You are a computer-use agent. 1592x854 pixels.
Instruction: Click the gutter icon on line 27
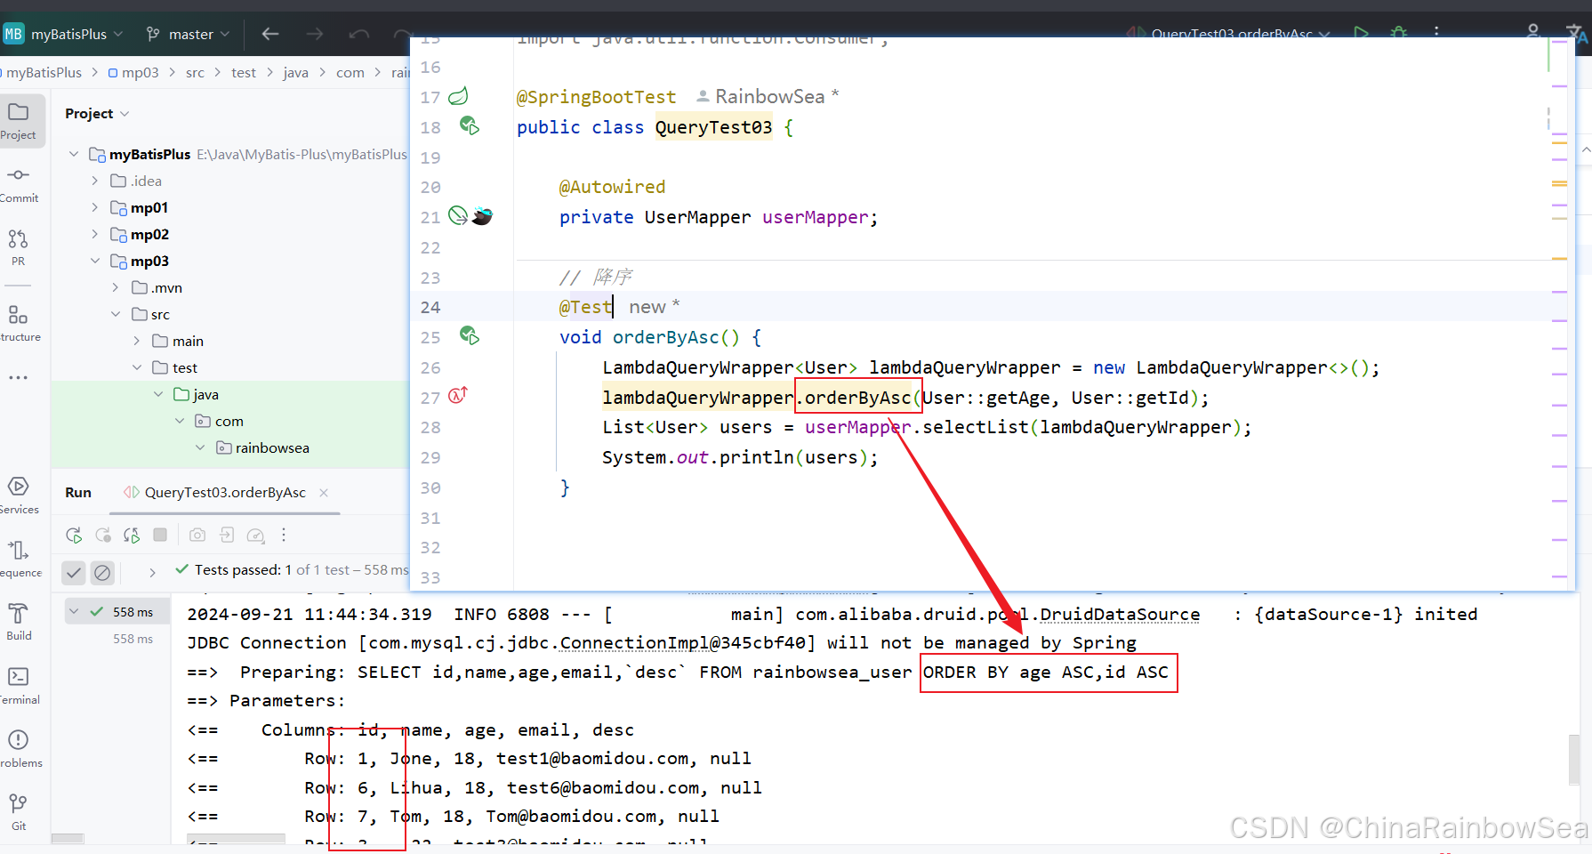457,395
